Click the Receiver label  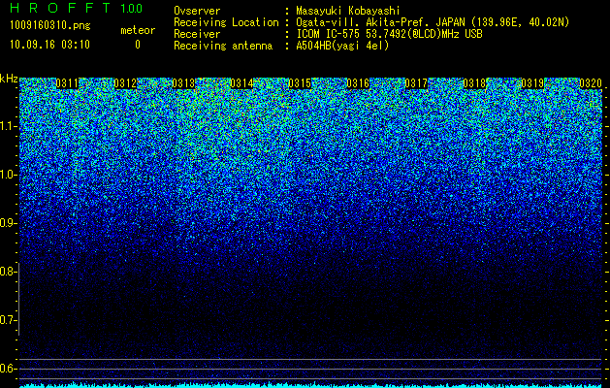pyautogui.click(x=197, y=34)
